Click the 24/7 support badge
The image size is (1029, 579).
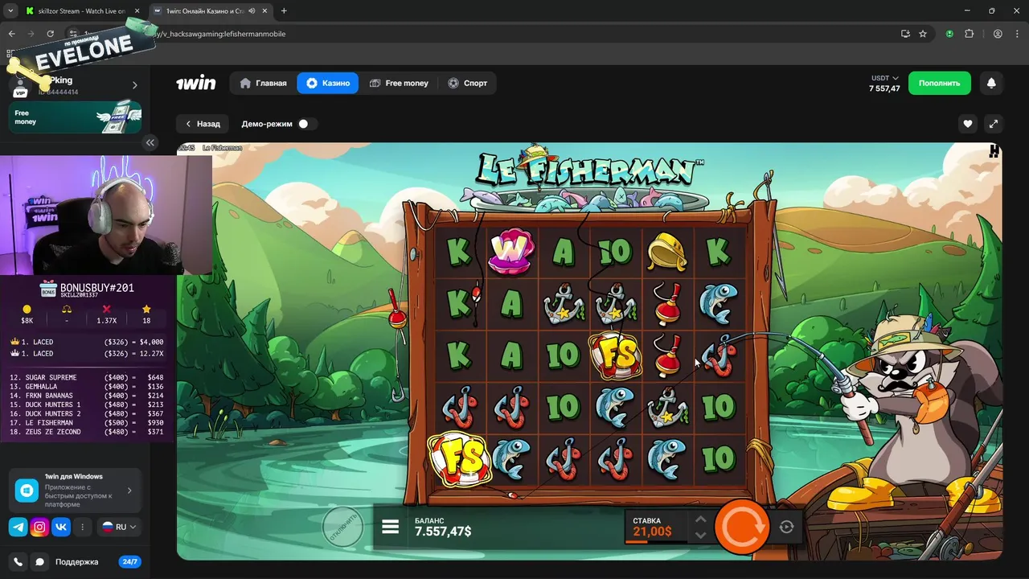(129, 562)
